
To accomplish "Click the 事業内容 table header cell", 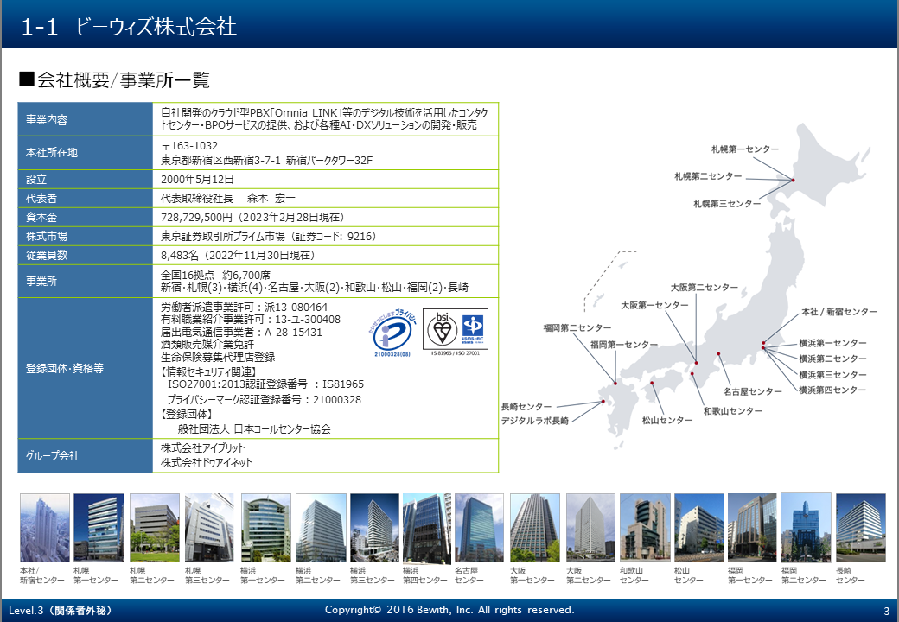I will (86, 120).
